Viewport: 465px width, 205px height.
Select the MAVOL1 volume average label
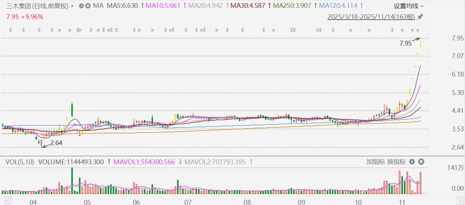[x=144, y=162]
